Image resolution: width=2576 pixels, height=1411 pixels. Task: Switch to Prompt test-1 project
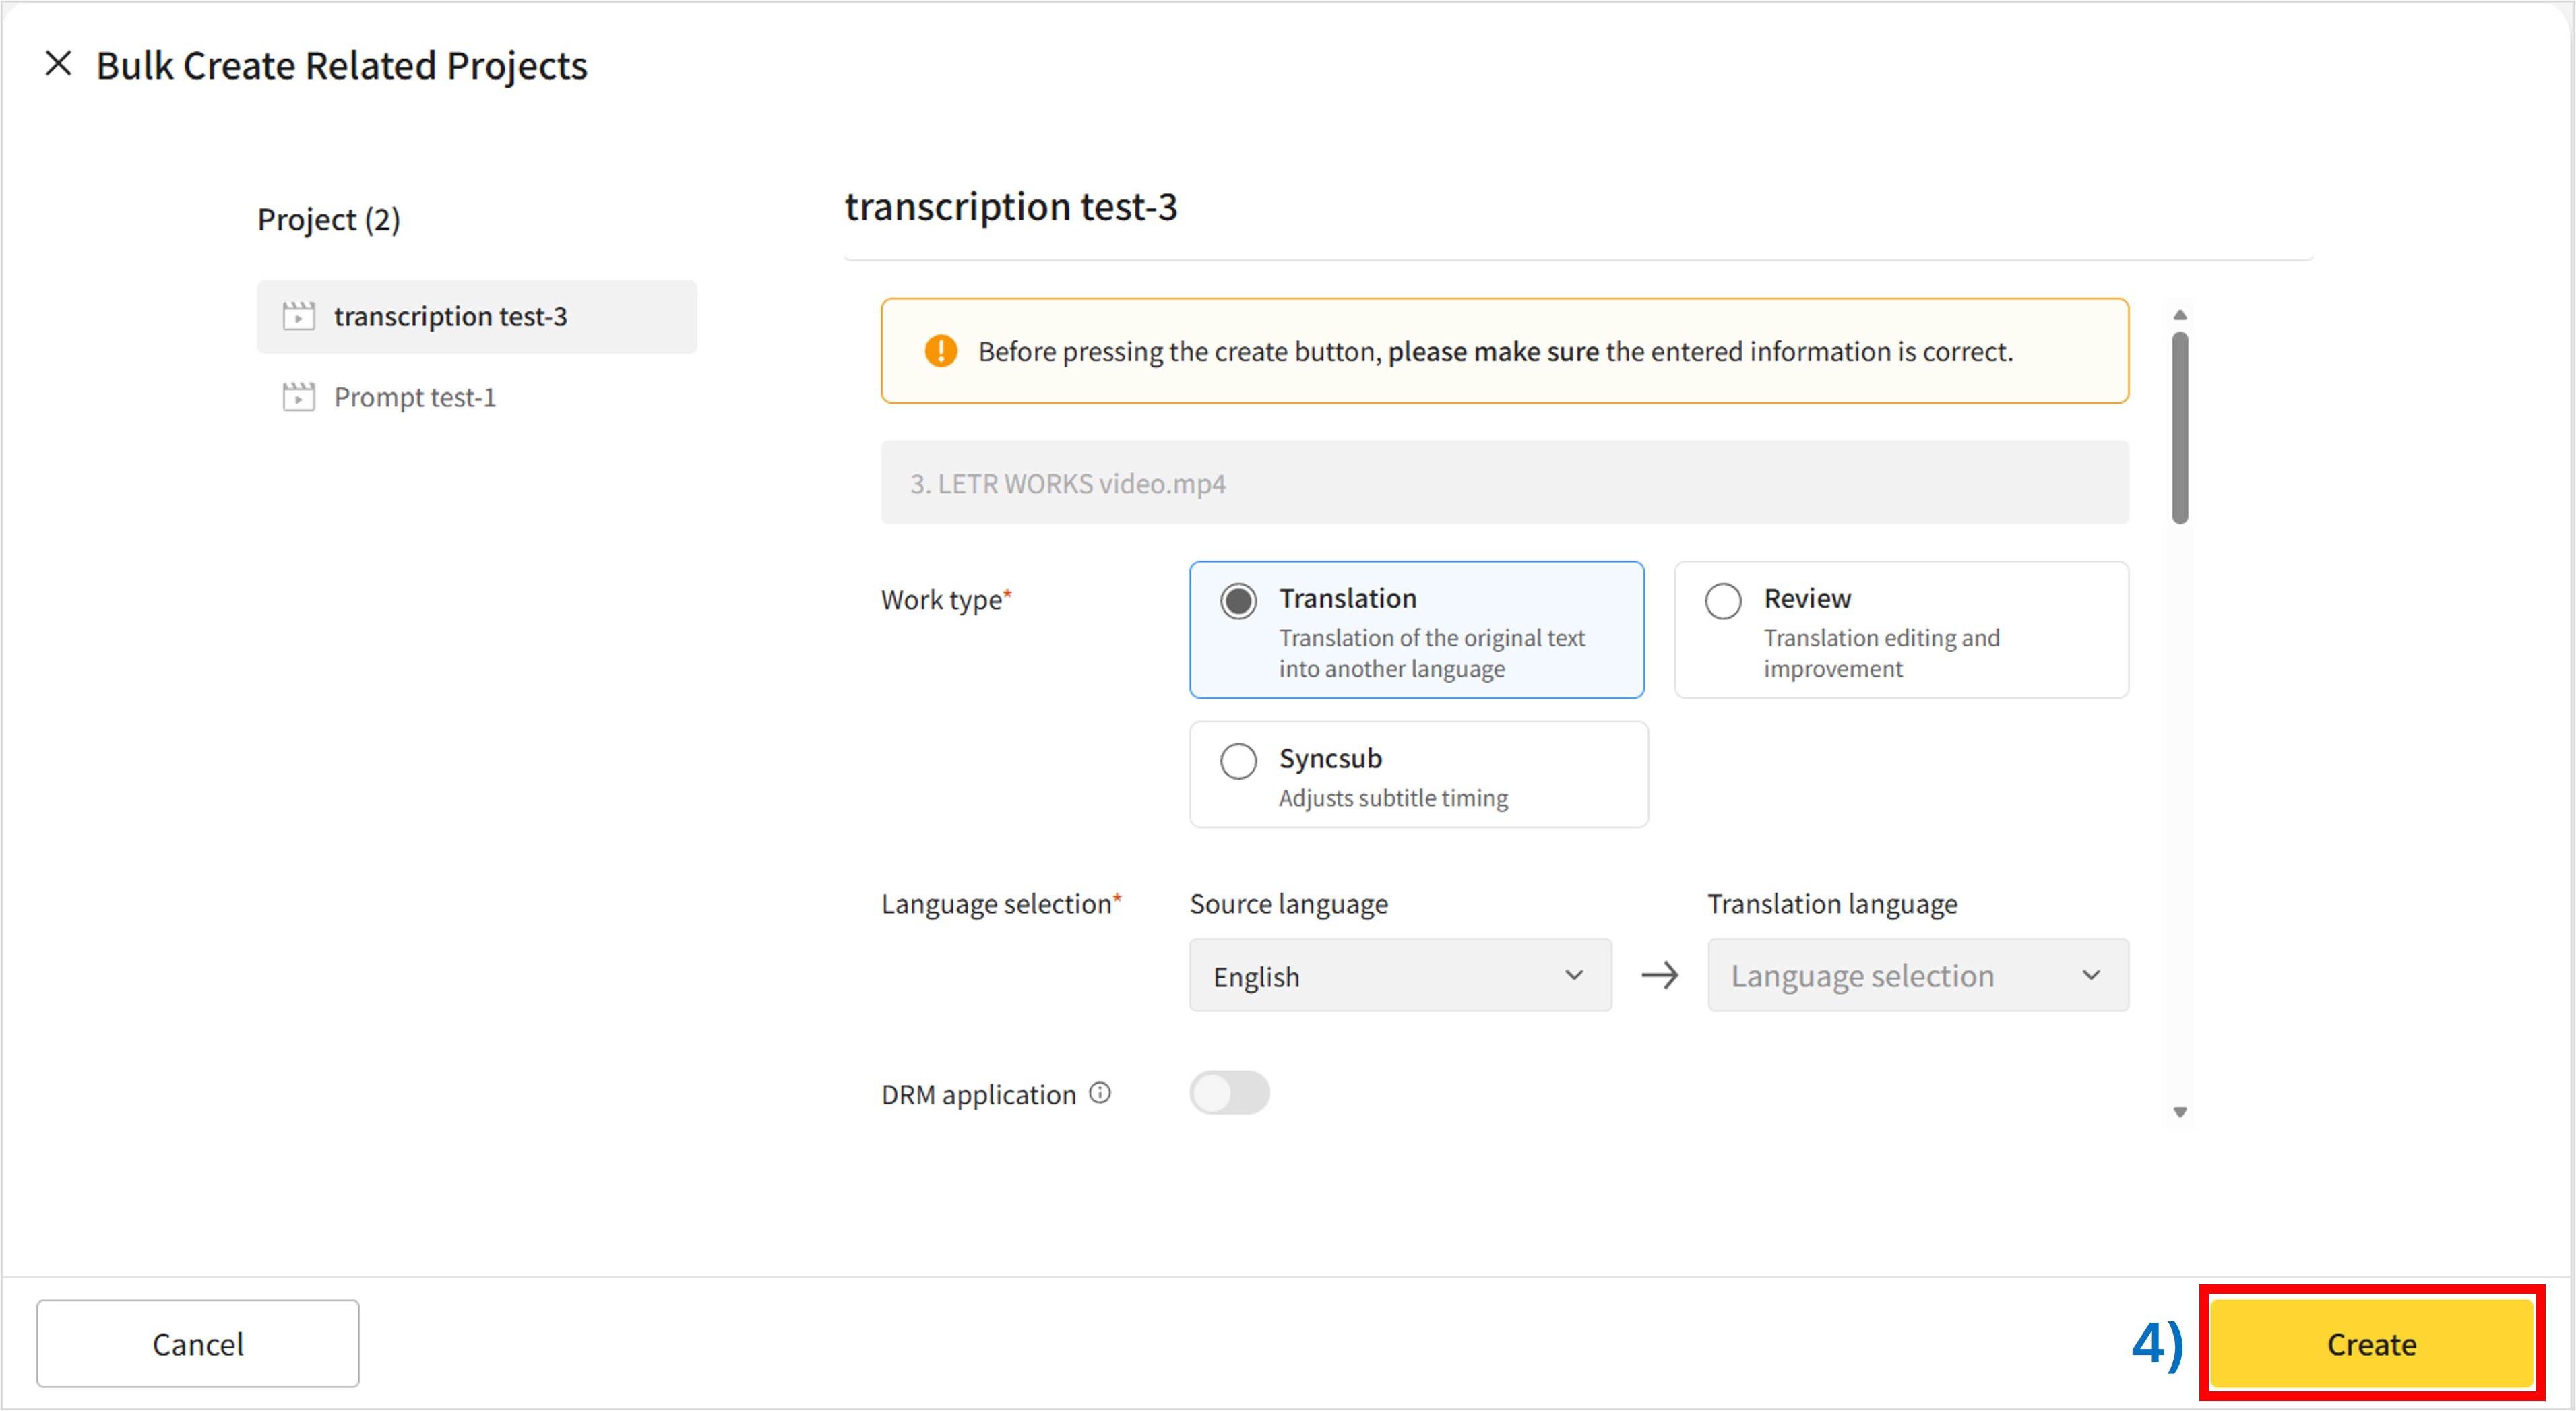coord(414,397)
